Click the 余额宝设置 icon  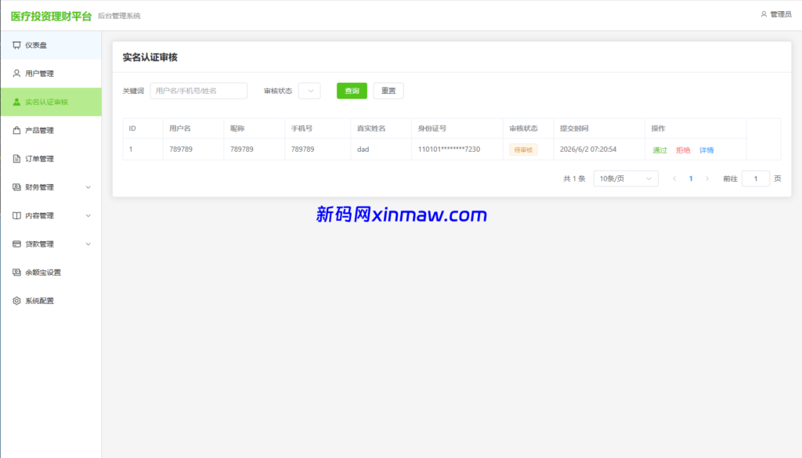pyautogui.click(x=16, y=272)
